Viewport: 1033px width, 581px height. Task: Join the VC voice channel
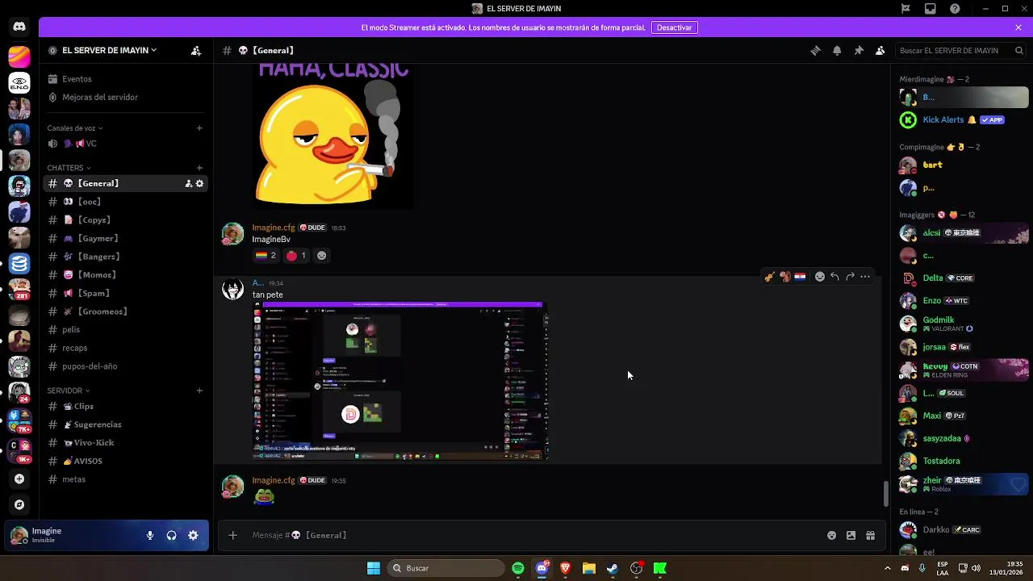point(126,144)
